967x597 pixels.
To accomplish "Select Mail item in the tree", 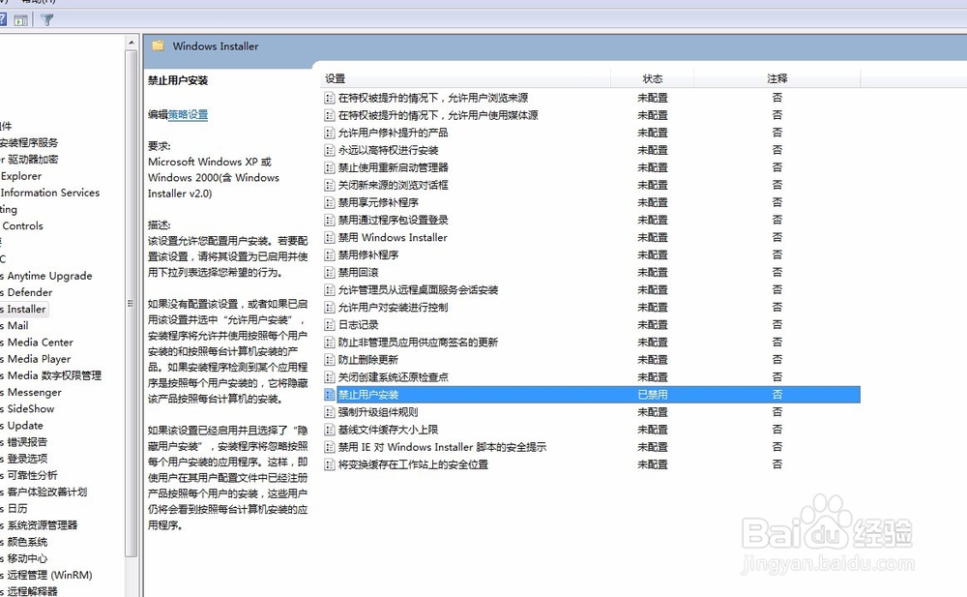I will tap(17, 326).
